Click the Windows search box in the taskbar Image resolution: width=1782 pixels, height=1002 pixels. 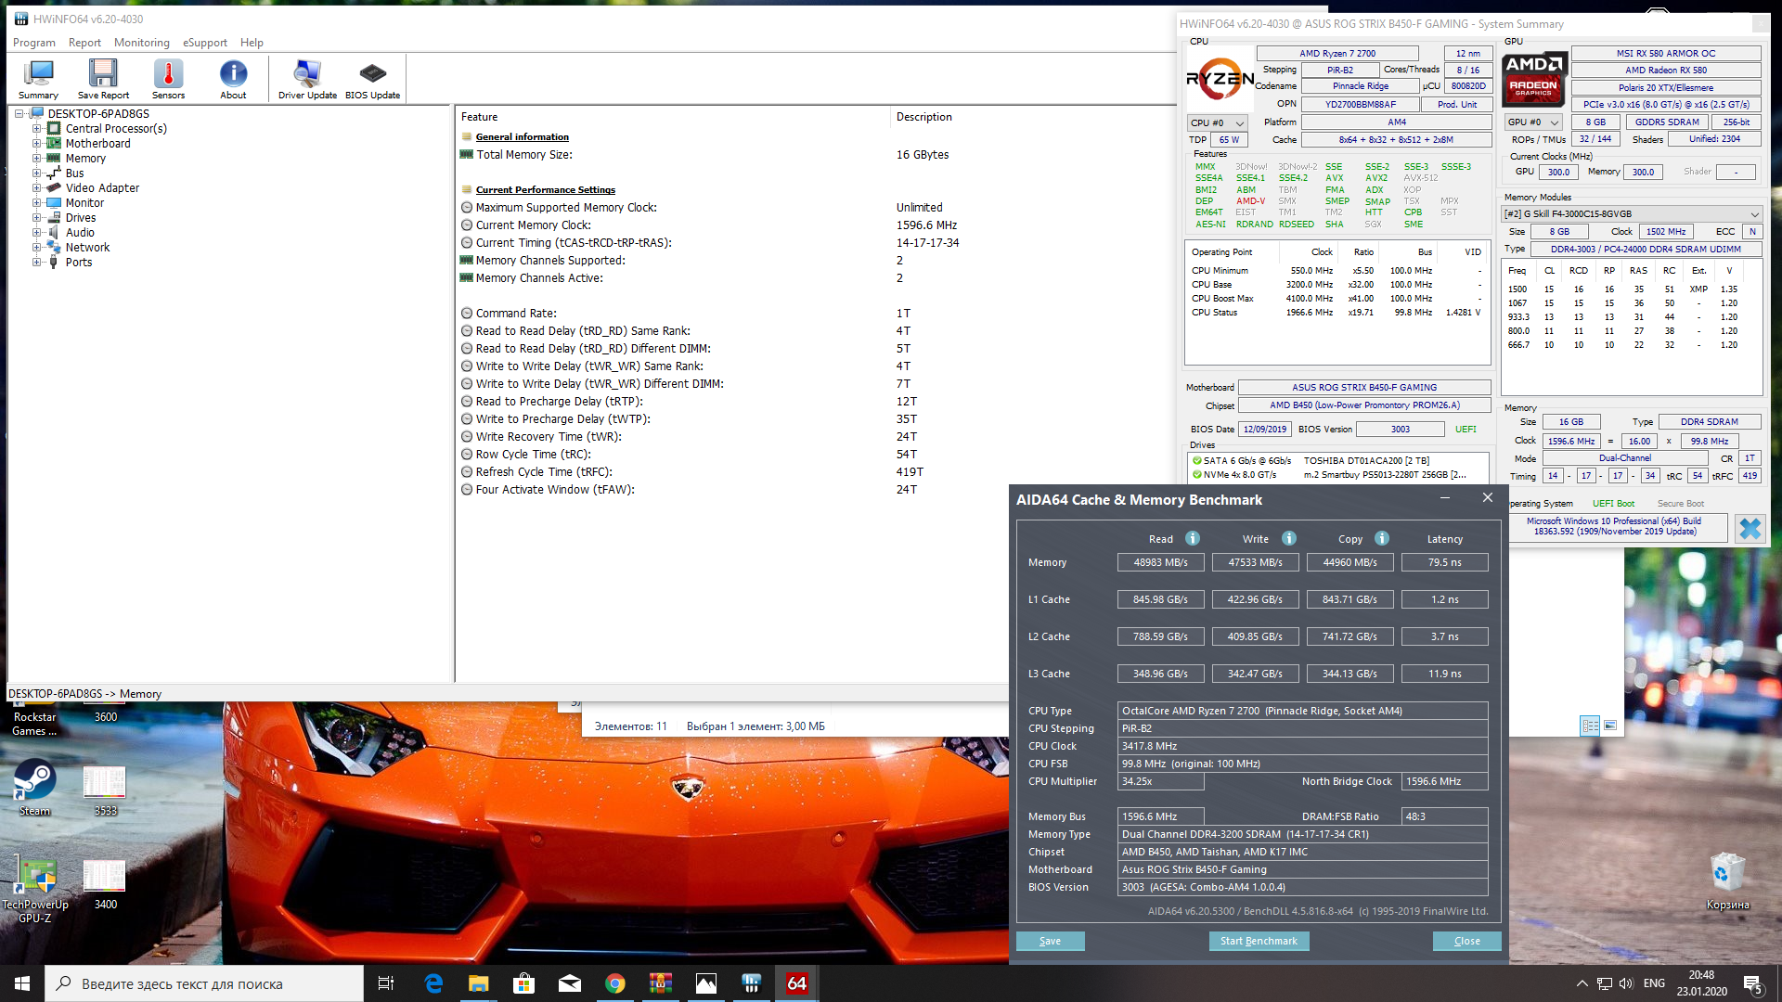pos(204,983)
